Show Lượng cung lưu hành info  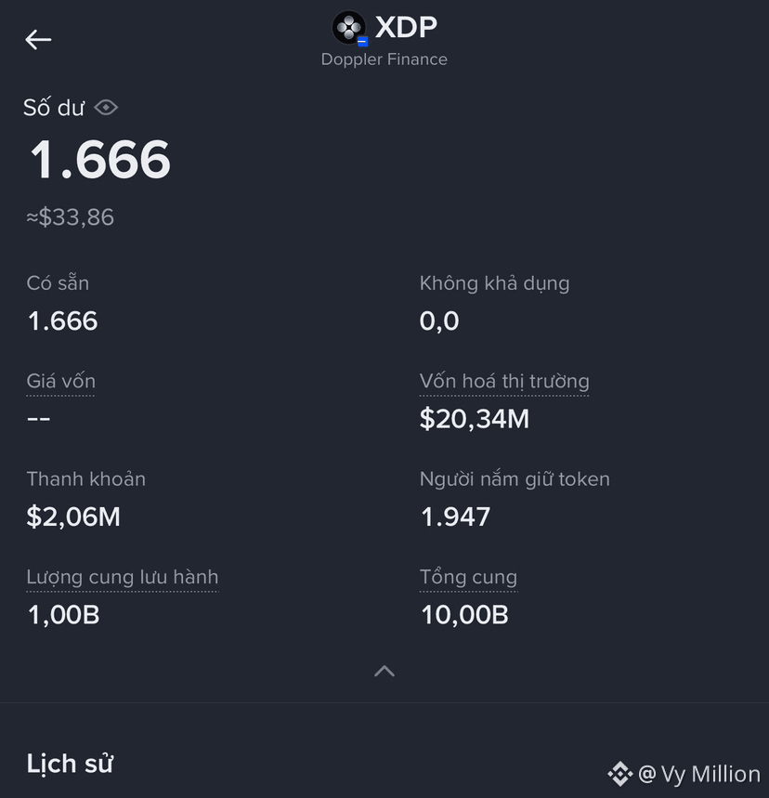pos(123,577)
